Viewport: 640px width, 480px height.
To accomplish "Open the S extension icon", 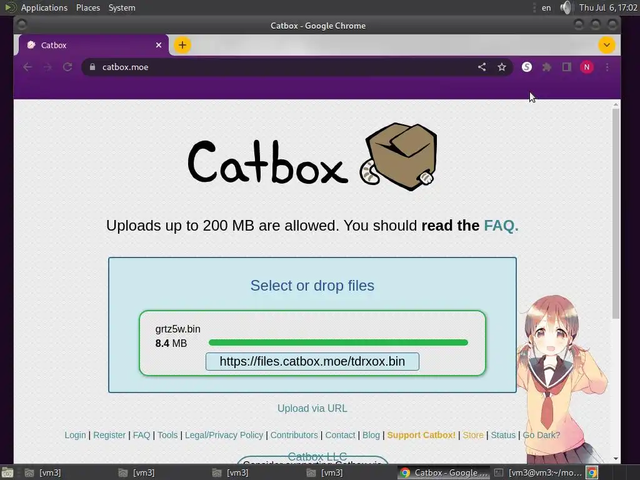I will (x=526, y=67).
